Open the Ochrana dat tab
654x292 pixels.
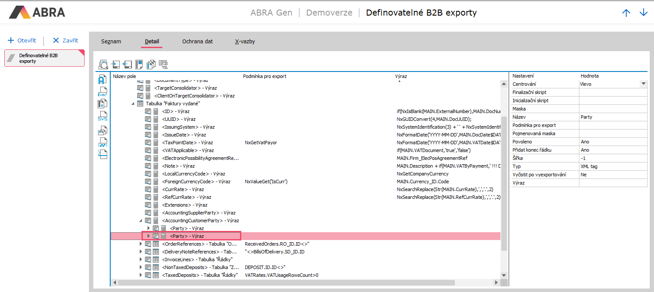click(x=197, y=42)
